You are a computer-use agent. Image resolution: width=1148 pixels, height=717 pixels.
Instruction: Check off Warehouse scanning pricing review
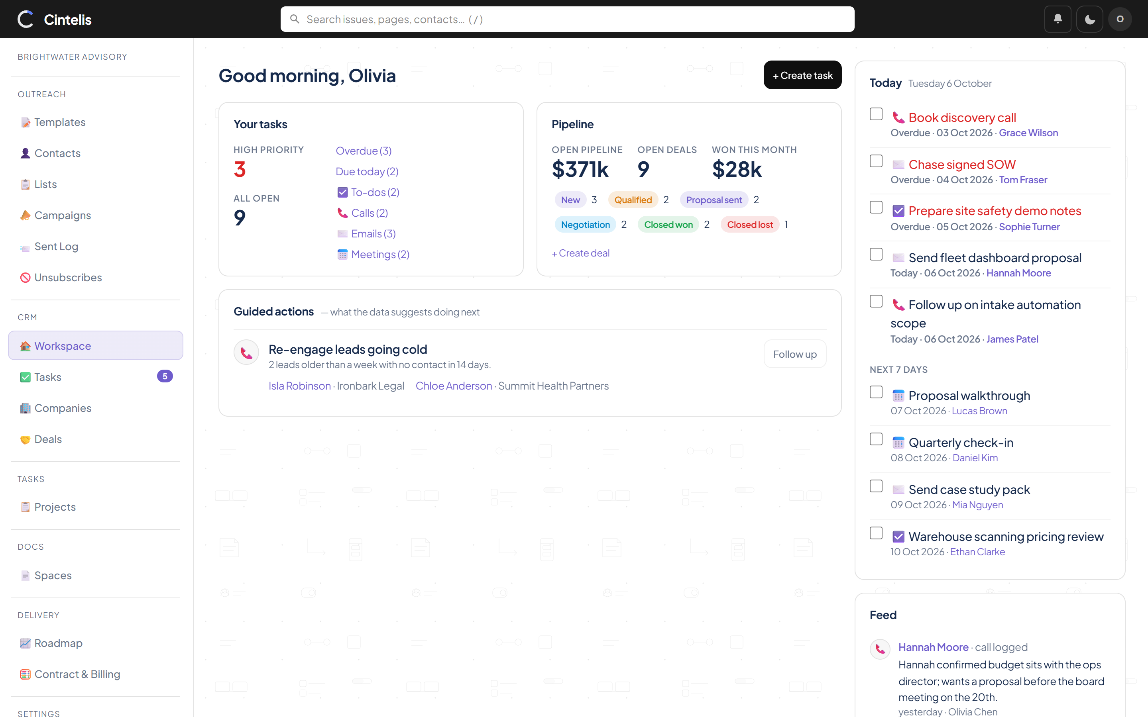pos(876,533)
